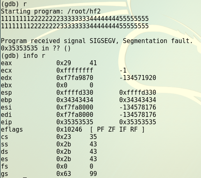Select the ebx register name
The height and width of the screenshot is (178, 201).
6,85
